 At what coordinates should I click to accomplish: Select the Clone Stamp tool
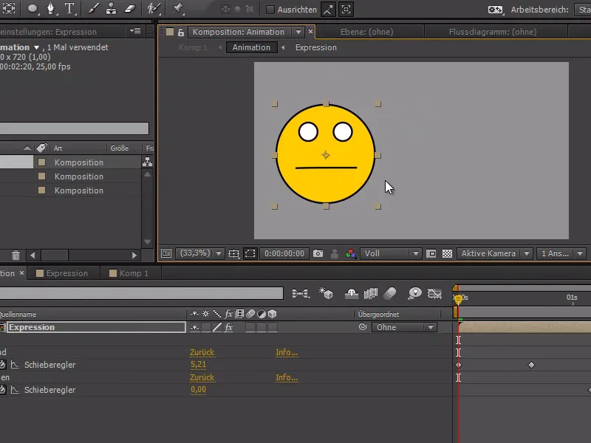click(x=112, y=8)
